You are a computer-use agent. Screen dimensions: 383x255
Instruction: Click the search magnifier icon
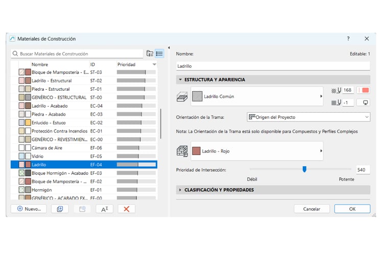click(x=15, y=54)
